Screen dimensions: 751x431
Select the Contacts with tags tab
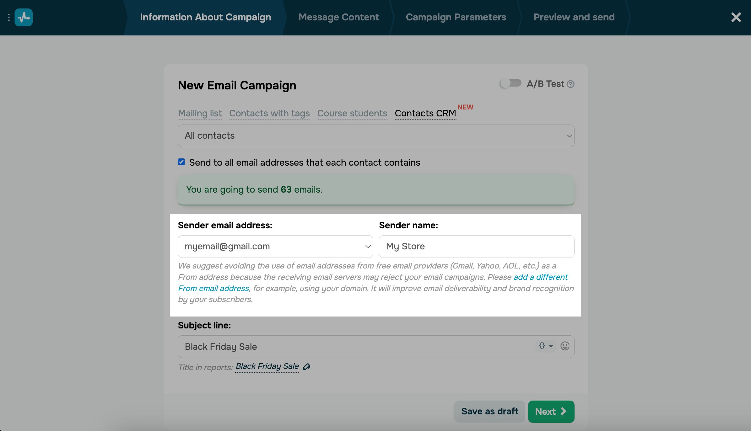tap(269, 113)
